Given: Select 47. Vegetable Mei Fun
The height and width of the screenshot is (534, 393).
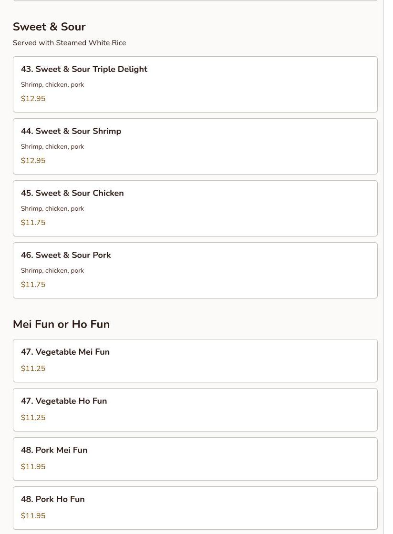Looking at the screenshot, I should pyautogui.click(x=195, y=360).
